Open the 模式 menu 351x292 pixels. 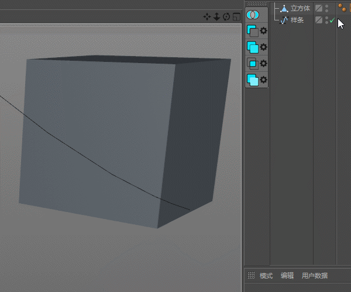266,276
